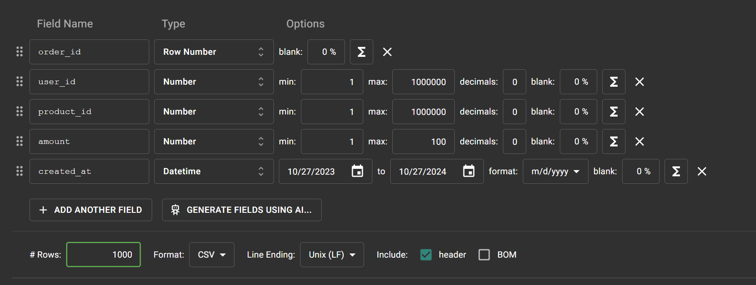This screenshot has height=285, width=756.
Task: Open formula editor for amount field
Action: pos(614,141)
